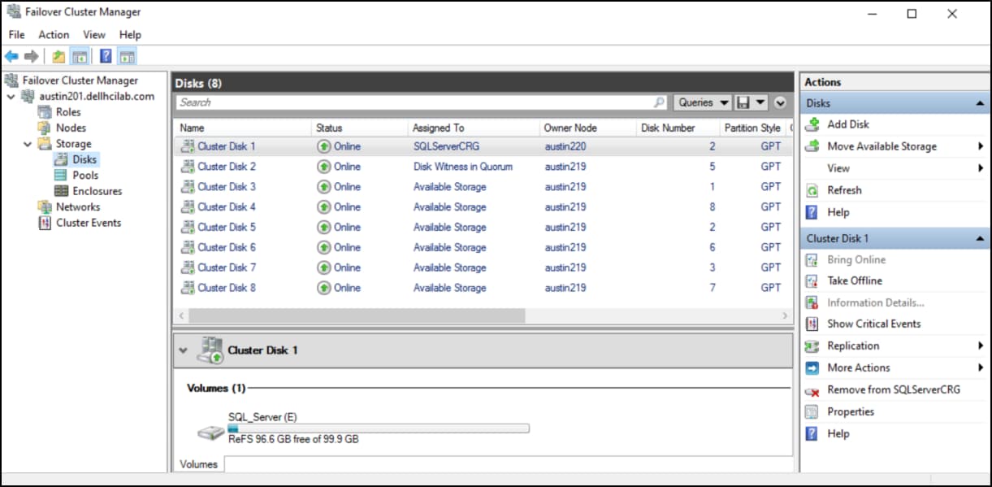
Task: Click the Pools tree icon
Action: 60,175
